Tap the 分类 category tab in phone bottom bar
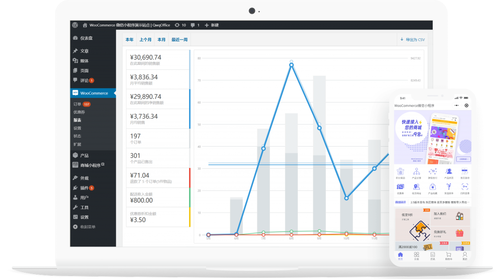Viewport: 504px width, 279px height. 416,256
